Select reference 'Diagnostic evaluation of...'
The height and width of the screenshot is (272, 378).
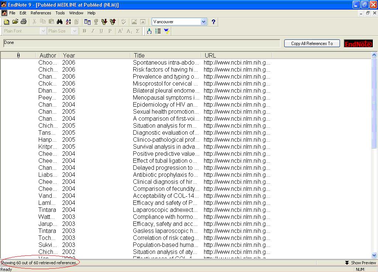pos(166,133)
